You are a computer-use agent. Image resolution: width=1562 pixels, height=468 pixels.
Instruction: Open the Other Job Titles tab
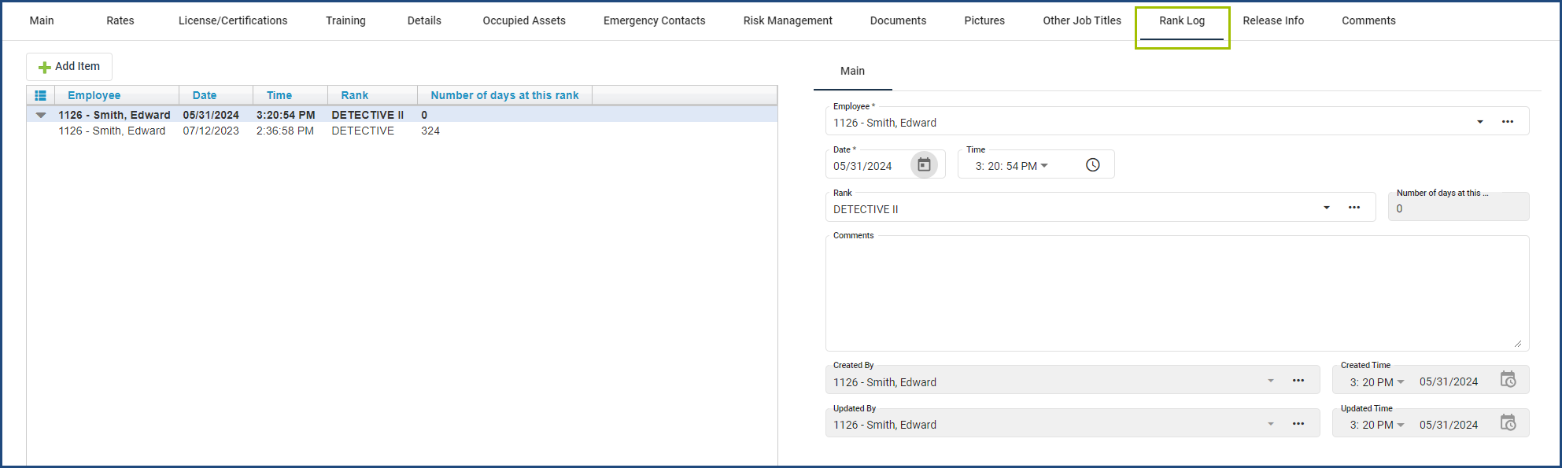pos(1081,20)
